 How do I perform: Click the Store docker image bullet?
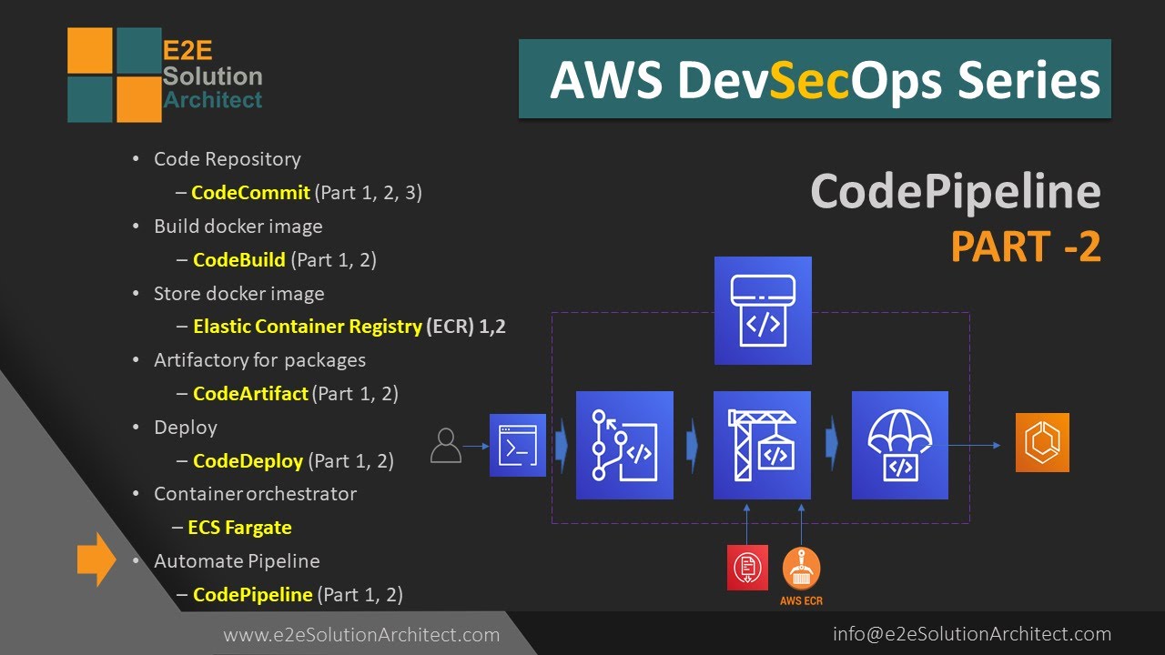(238, 294)
